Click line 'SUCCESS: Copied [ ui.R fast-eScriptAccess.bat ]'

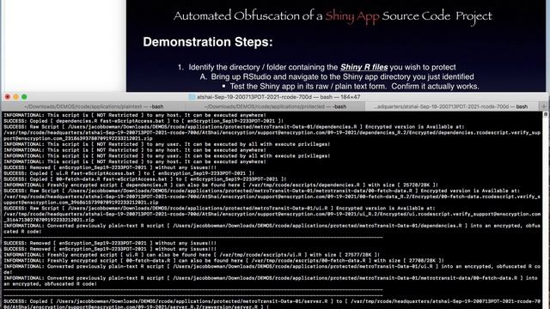[x=129, y=173]
